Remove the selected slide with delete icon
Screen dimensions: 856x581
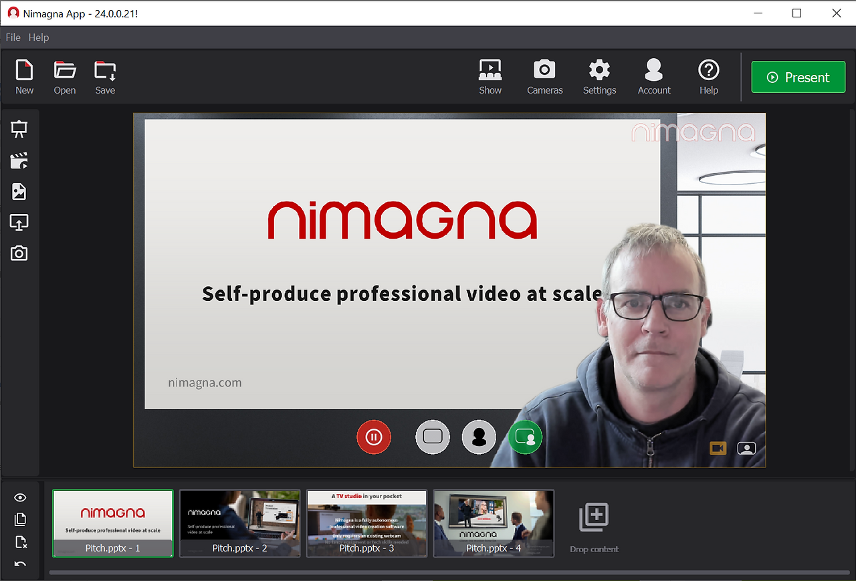(20, 542)
